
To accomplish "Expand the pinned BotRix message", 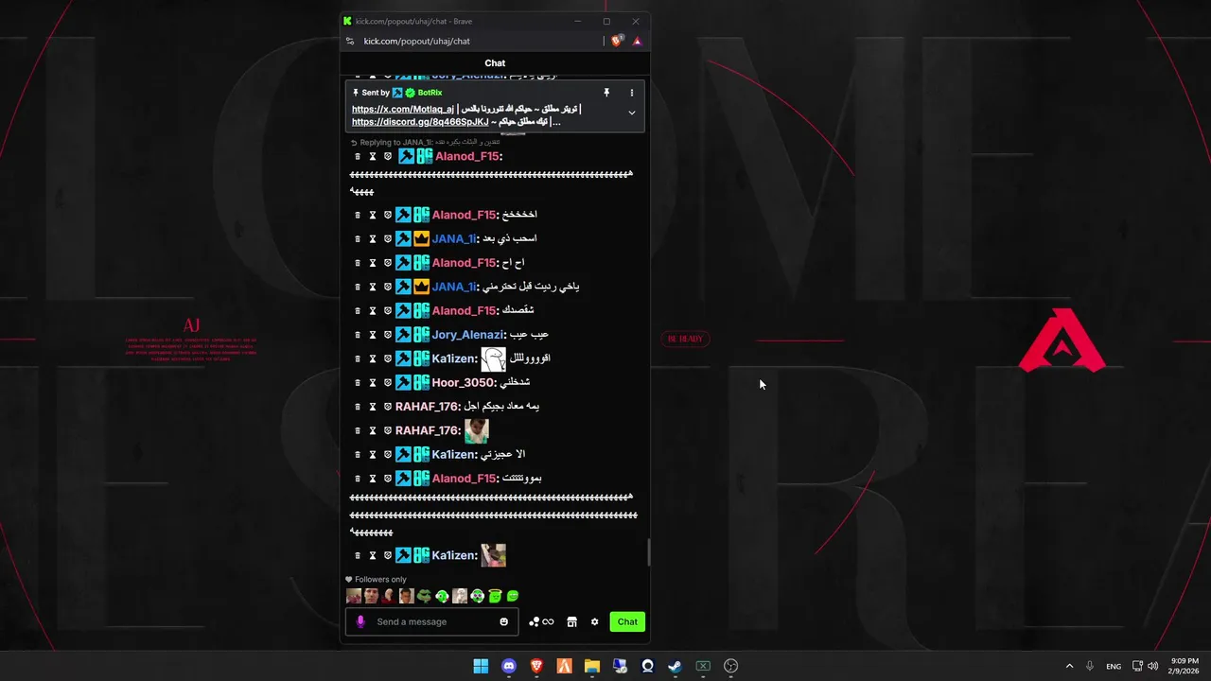I will pyautogui.click(x=632, y=113).
